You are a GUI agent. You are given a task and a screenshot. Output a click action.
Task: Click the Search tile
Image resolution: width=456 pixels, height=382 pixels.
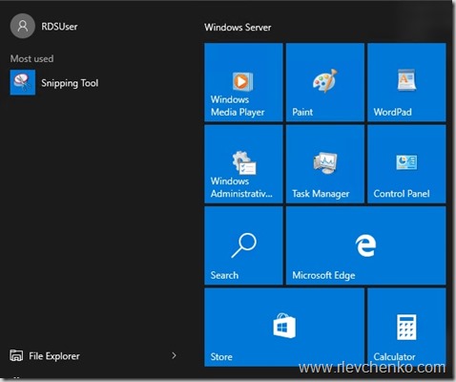point(243,245)
